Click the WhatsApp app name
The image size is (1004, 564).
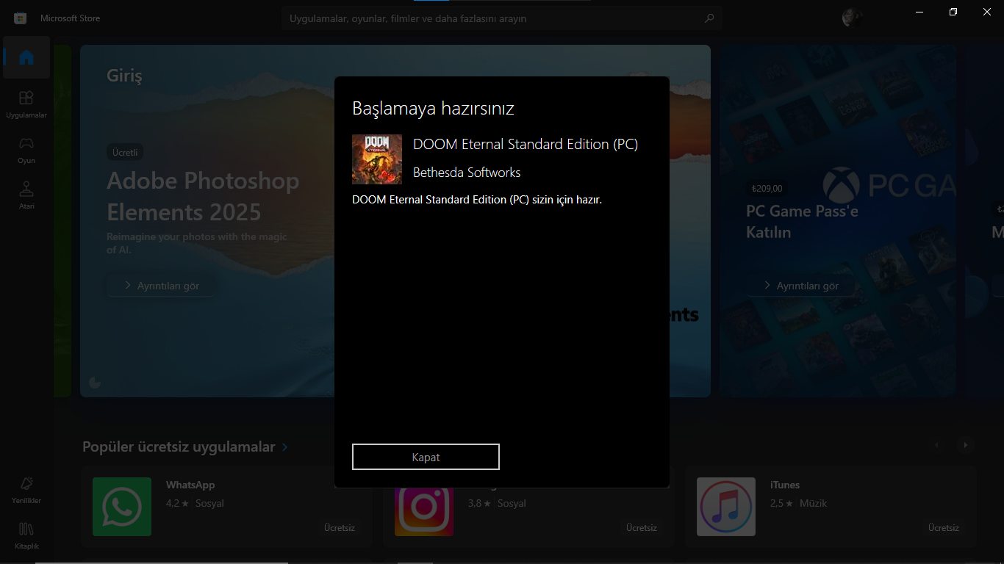coord(190,485)
